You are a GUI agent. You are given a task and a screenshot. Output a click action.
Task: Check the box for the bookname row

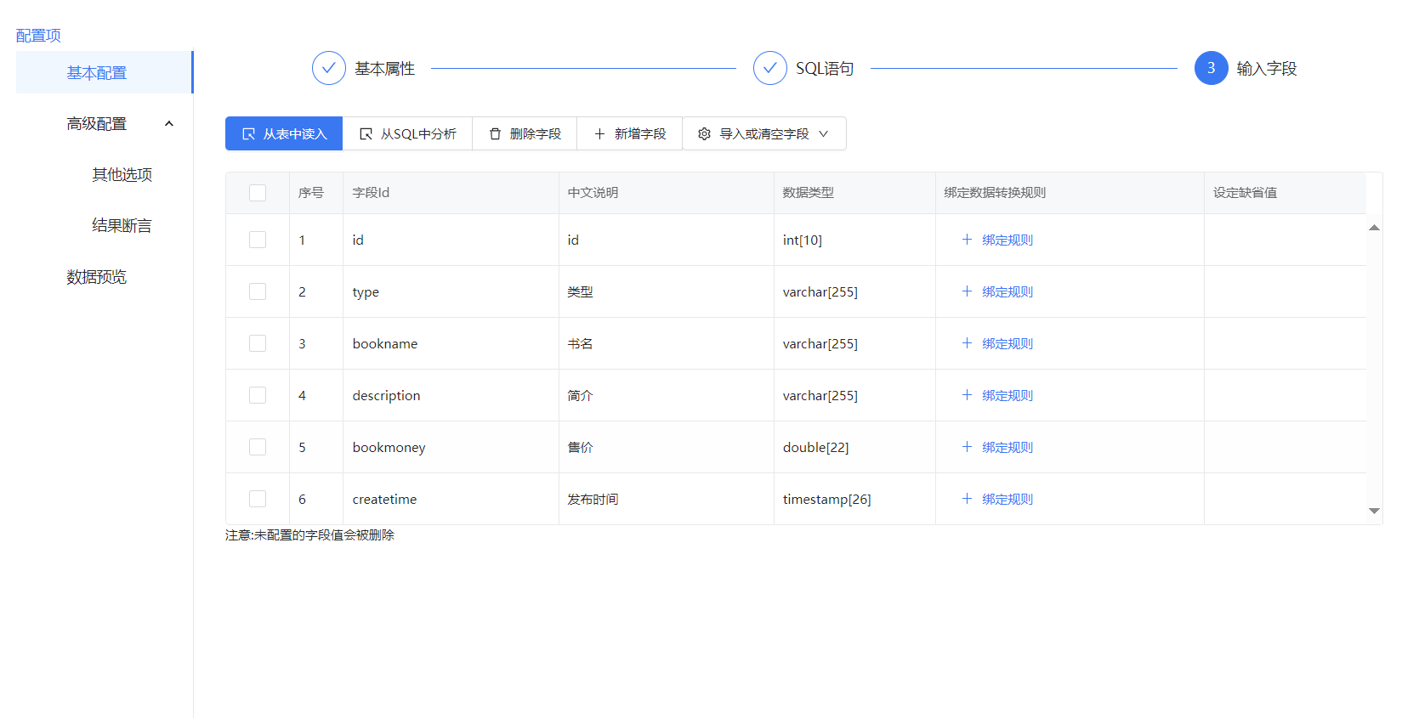click(x=258, y=343)
